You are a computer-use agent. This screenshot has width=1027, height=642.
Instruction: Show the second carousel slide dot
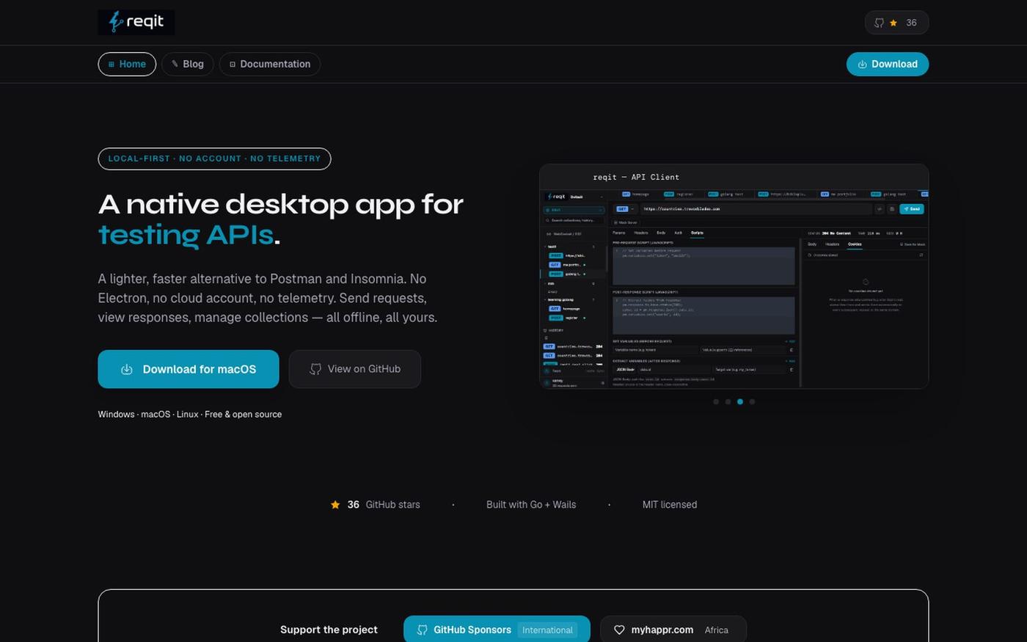tap(728, 401)
